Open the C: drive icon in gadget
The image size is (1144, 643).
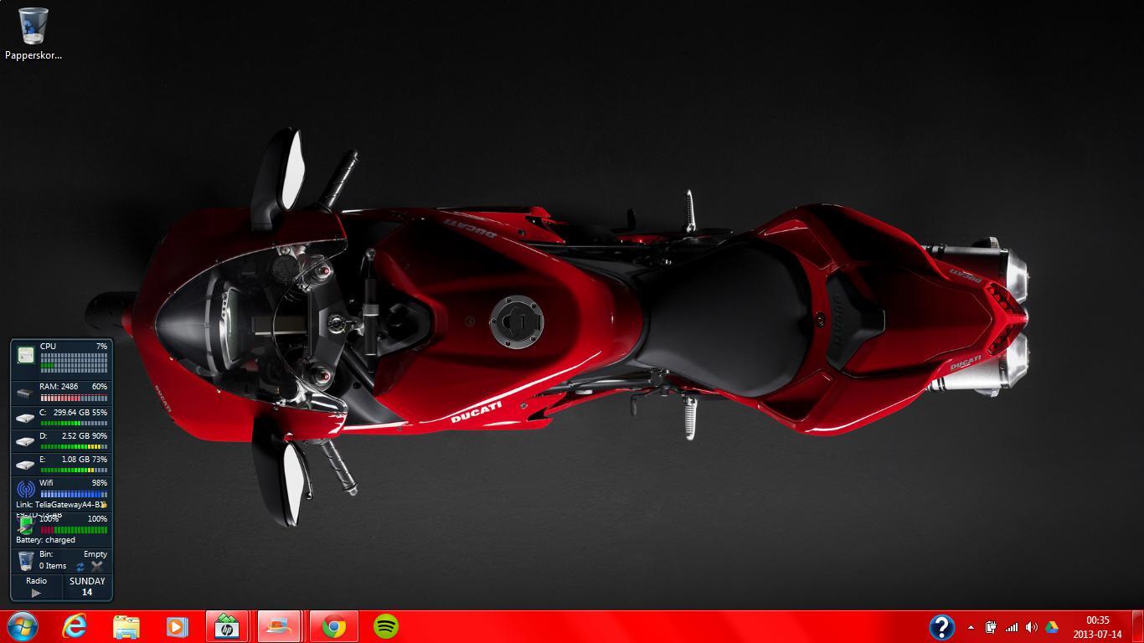click(x=25, y=416)
